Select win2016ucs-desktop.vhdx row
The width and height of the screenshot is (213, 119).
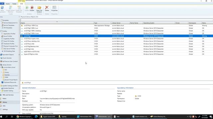(x=117, y=41)
